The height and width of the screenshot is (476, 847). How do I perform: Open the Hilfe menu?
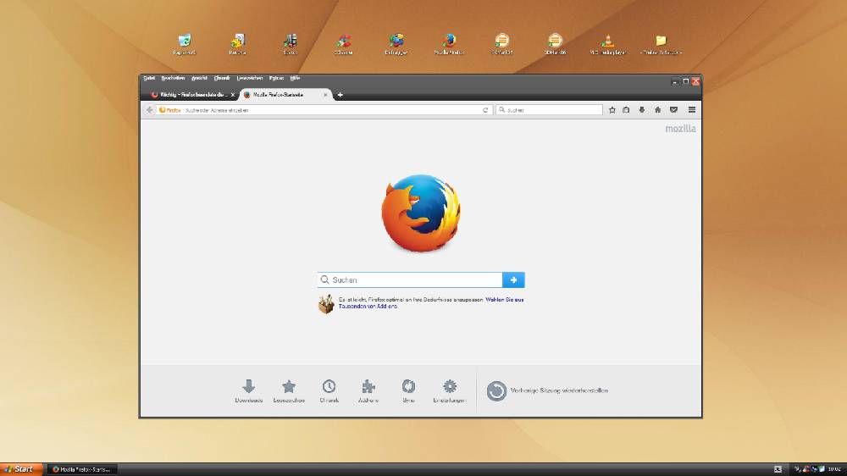coord(295,78)
